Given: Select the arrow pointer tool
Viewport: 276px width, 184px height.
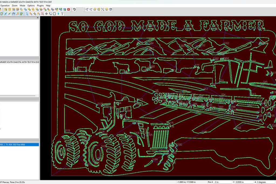Looking at the screenshot, I should click(x=27, y=14).
